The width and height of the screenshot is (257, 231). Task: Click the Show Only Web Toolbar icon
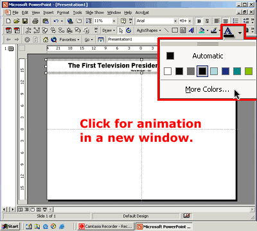[x=100, y=40]
